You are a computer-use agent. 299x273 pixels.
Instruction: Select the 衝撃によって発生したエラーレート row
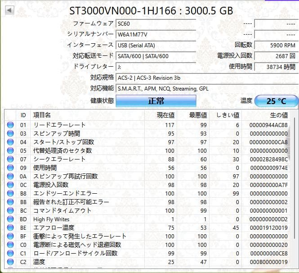pos(147,236)
